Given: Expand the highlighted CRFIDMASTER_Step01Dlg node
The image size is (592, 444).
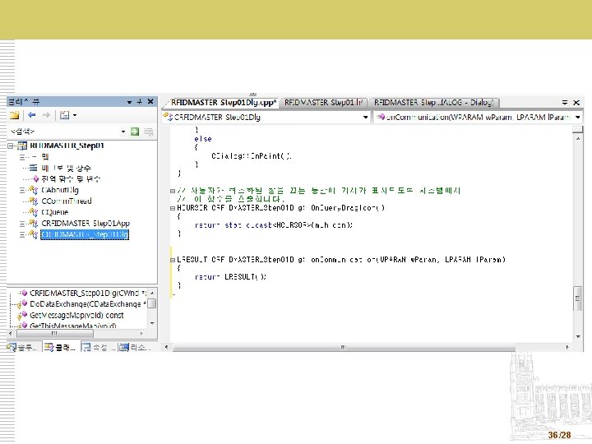Looking at the screenshot, I should (x=22, y=234).
